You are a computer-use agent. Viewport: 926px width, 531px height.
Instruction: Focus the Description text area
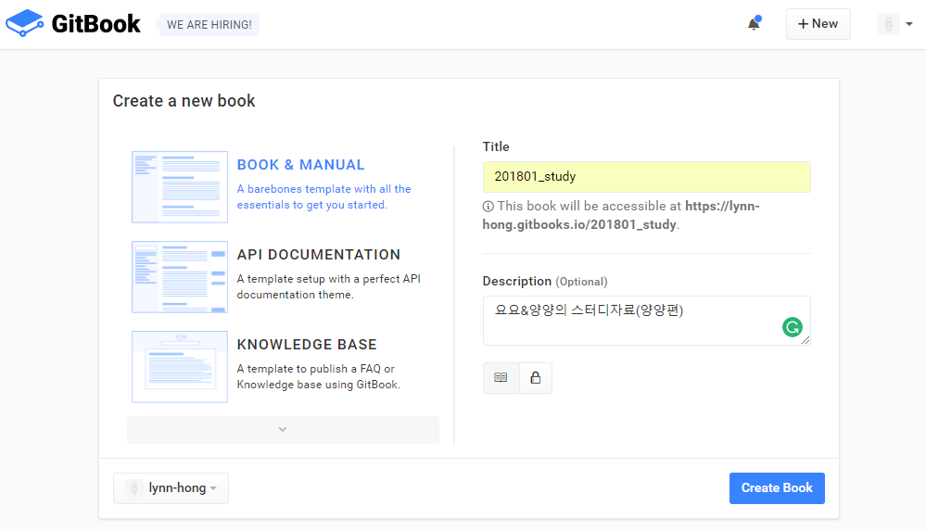tap(647, 321)
